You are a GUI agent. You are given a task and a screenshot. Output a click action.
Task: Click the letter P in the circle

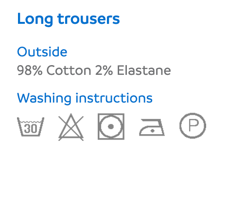coord(193,125)
